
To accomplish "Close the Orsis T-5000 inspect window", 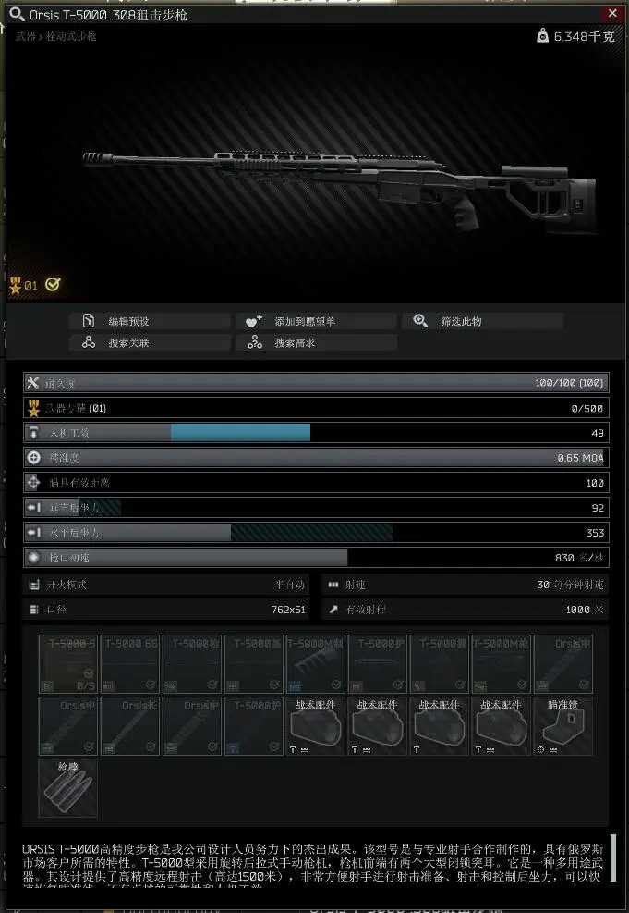I will tap(612, 13).
